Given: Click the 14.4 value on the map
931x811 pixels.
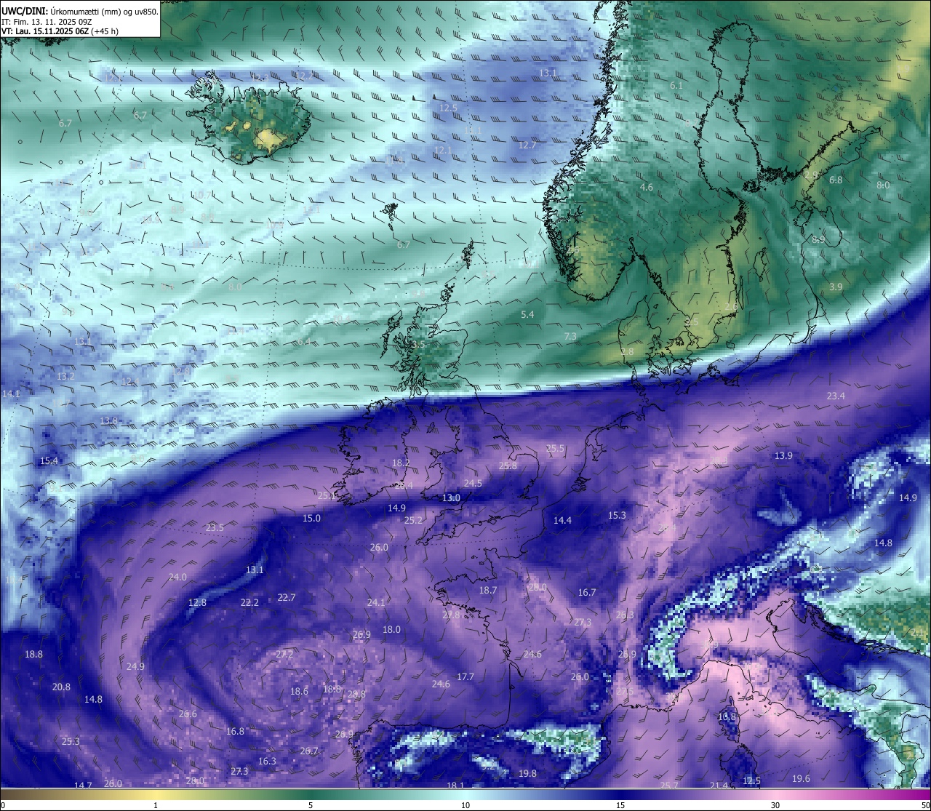Looking at the screenshot, I should click(x=562, y=521).
